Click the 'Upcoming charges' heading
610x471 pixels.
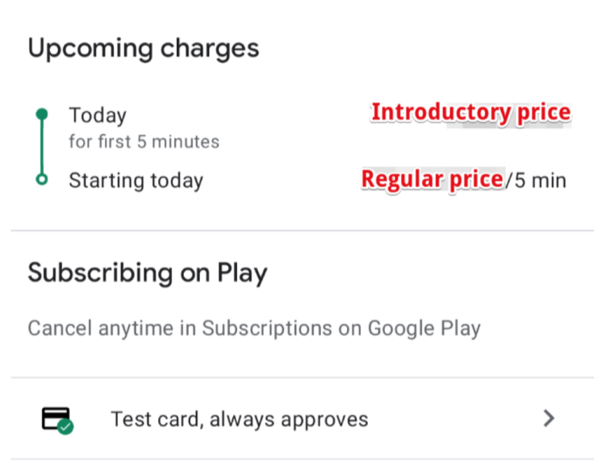pyautogui.click(x=144, y=48)
